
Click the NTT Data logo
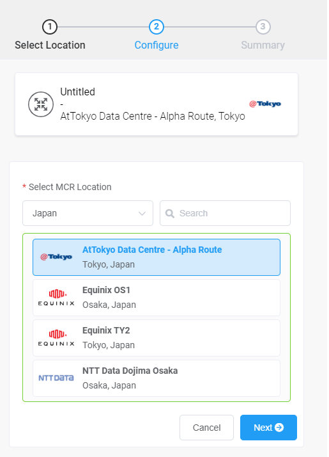point(56,378)
